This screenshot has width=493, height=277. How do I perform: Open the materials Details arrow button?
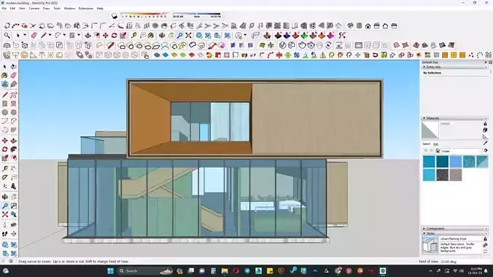click(486, 151)
